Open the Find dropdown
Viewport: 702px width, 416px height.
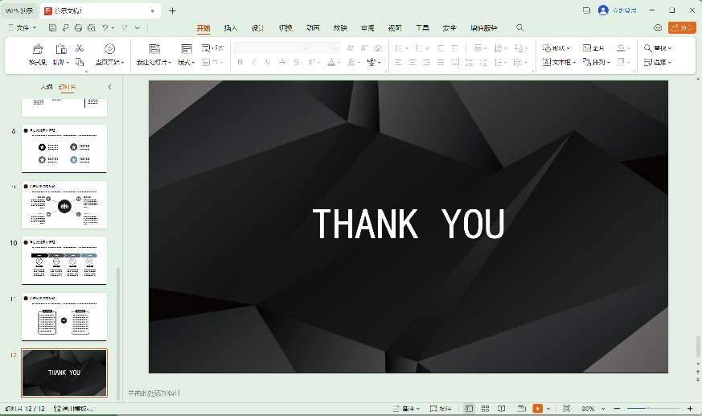tap(658, 48)
